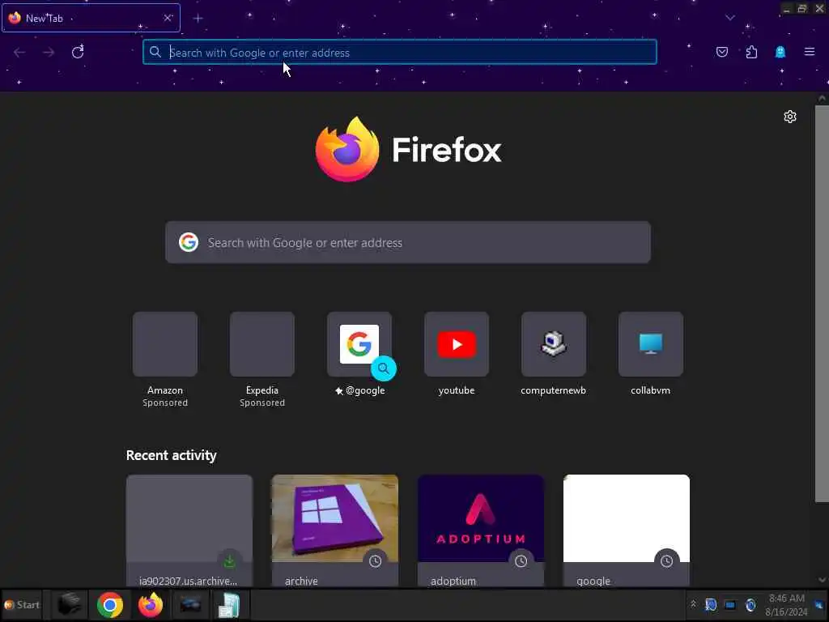829x622 pixels.
Task: Open the google recent activity card
Action: point(627,530)
